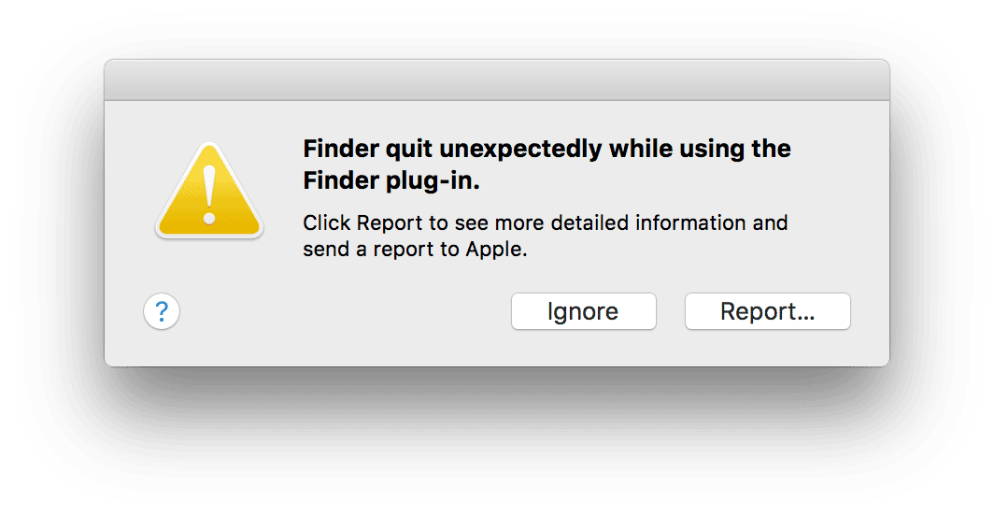The image size is (994, 516).
Task: Click the Report… button
Action: (x=767, y=311)
